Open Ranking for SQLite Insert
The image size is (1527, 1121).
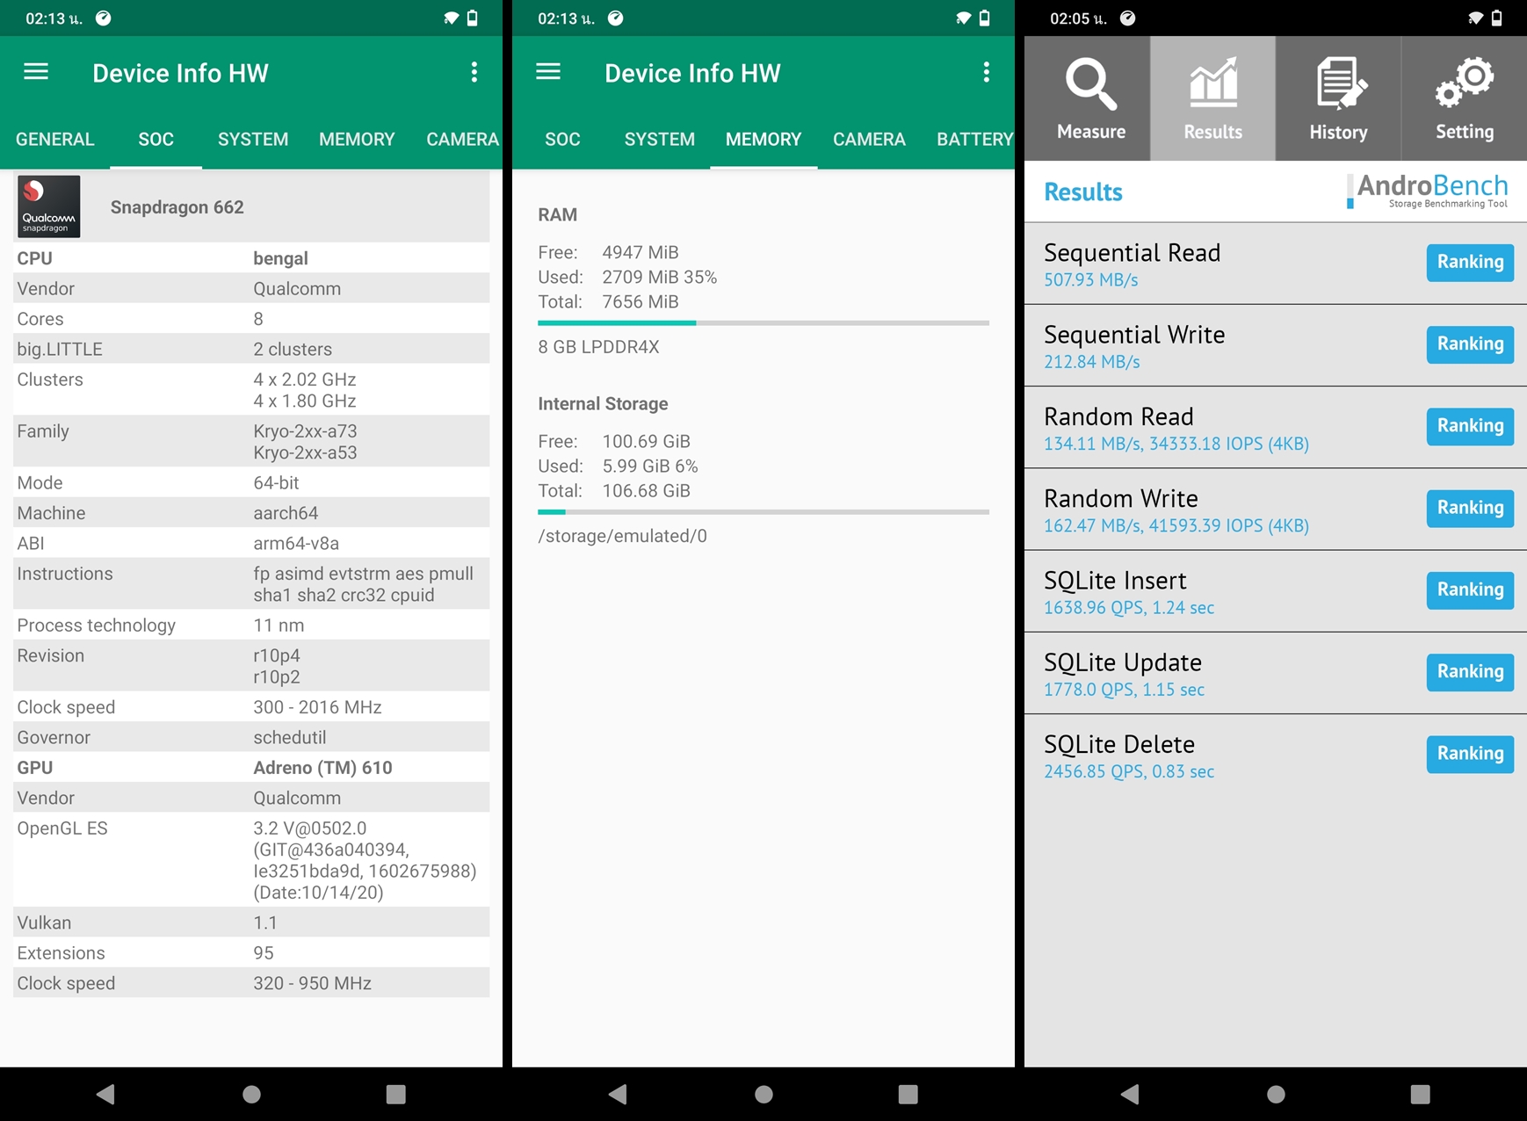pyautogui.click(x=1470, y=589)
